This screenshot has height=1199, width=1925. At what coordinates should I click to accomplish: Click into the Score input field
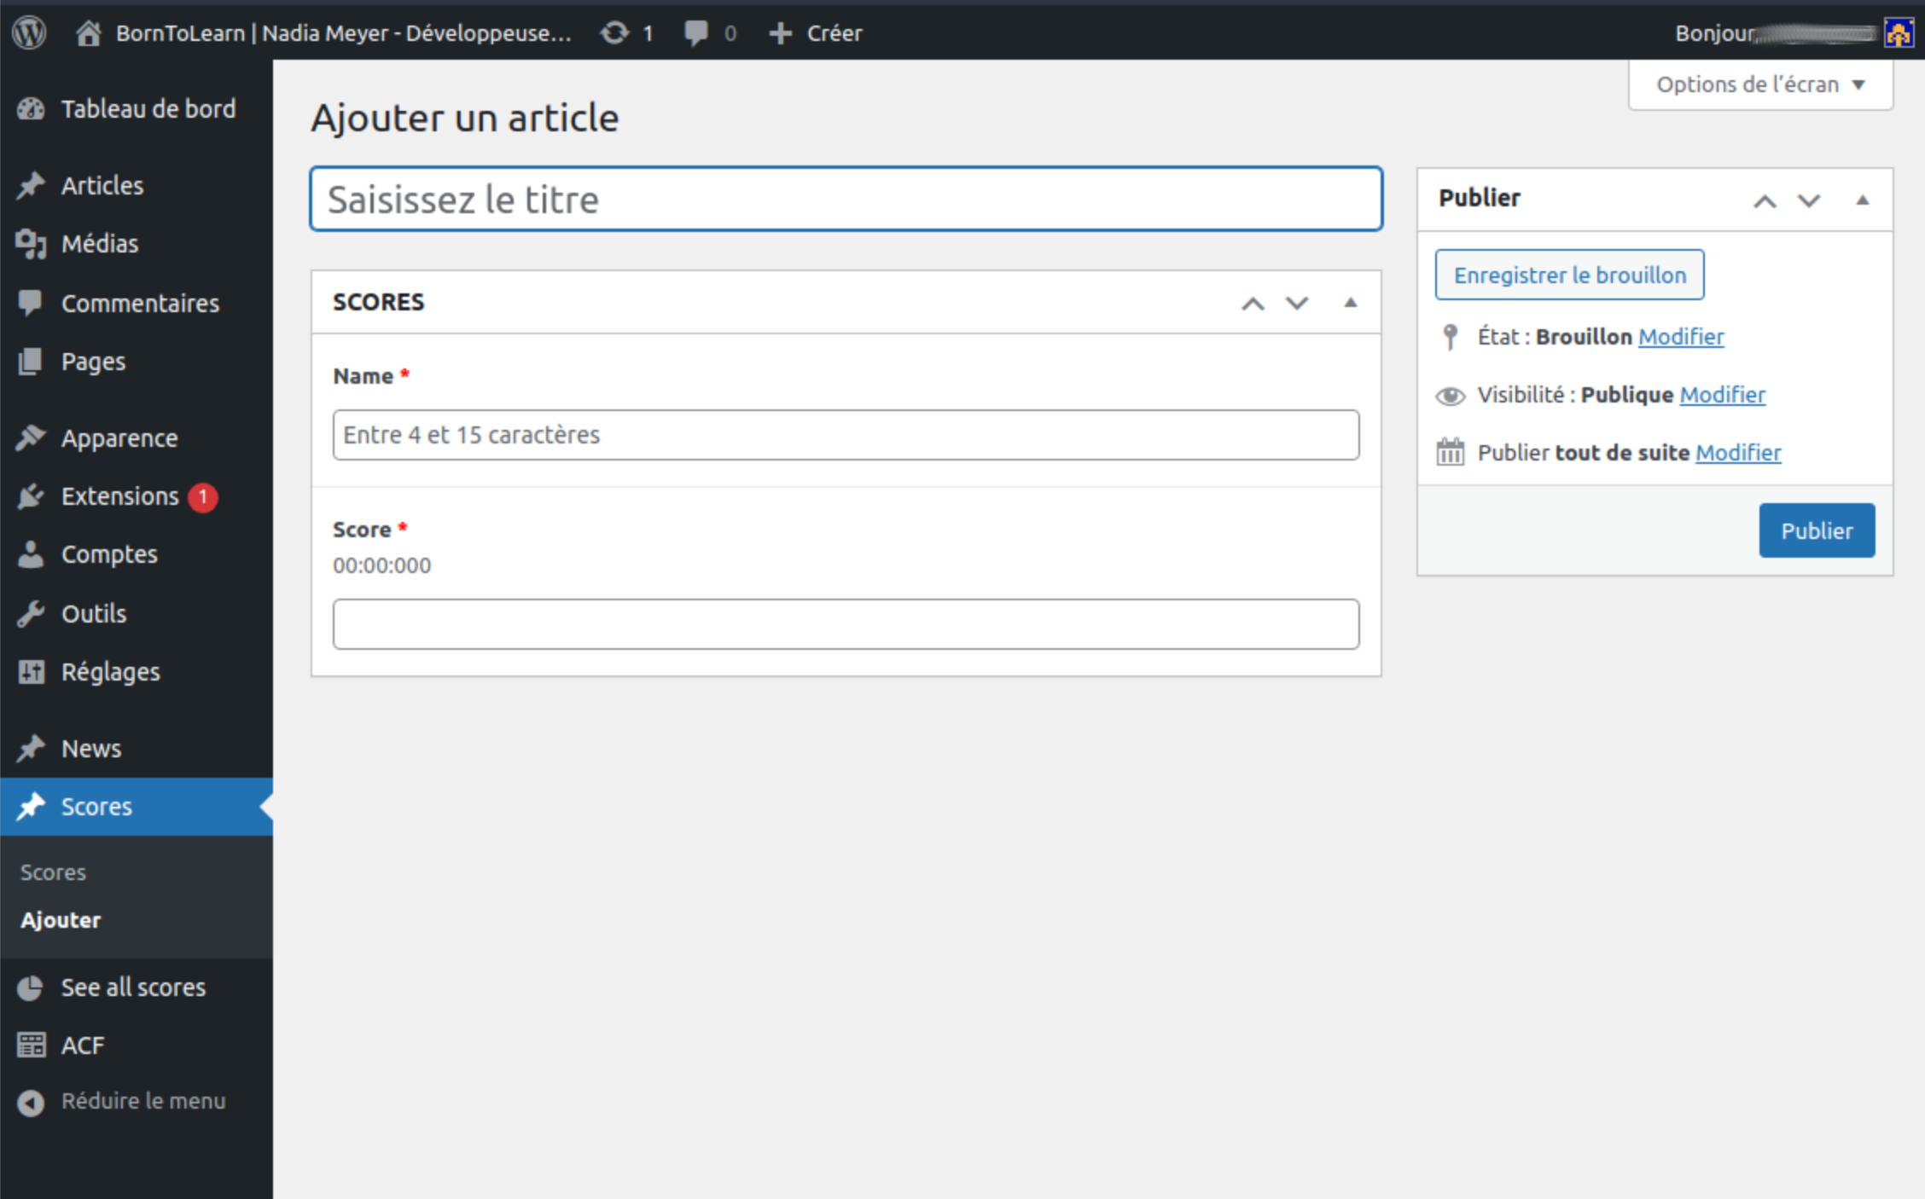[x=846, y=624]
